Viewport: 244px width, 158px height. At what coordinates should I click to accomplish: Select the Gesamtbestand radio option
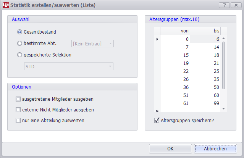point(20,32)
